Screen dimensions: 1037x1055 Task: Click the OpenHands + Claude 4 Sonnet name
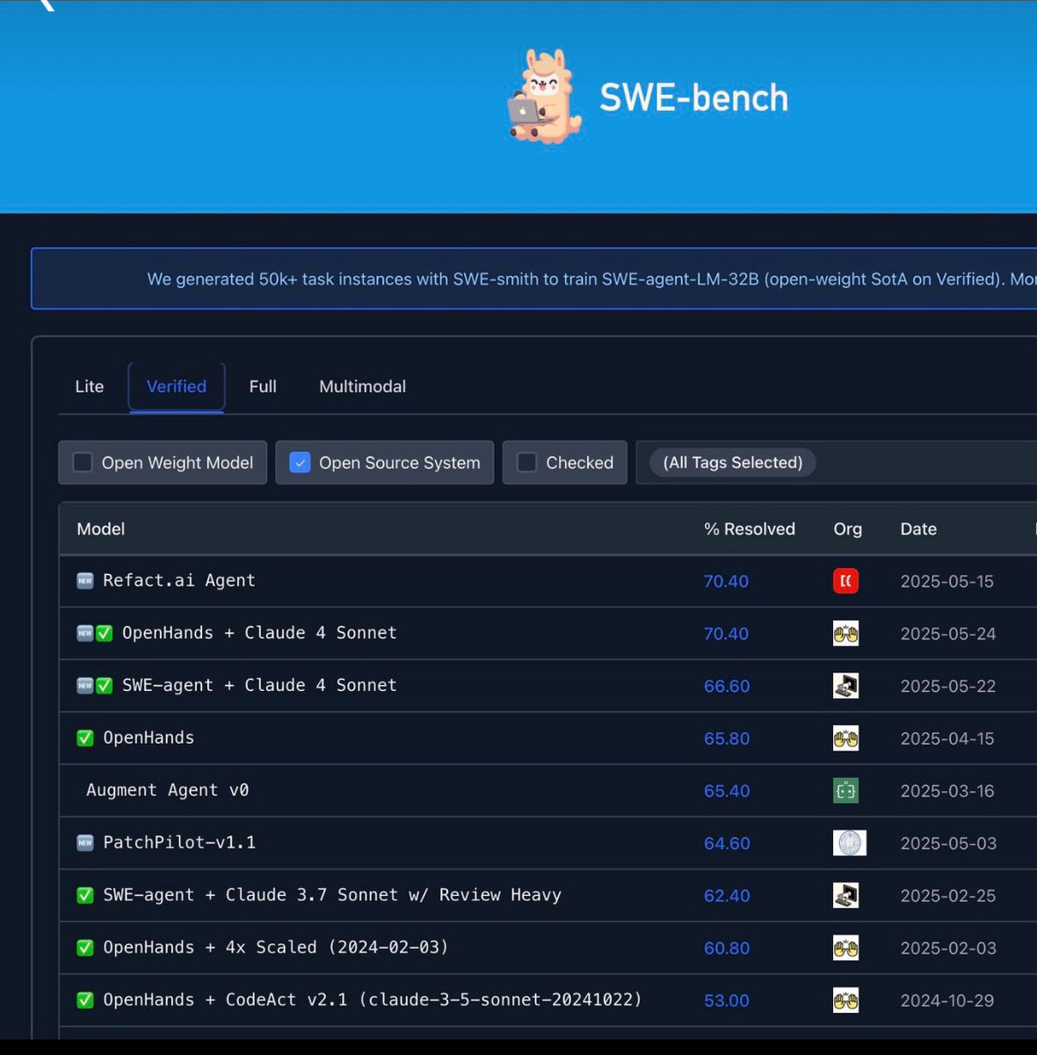(x=259, y=633)
